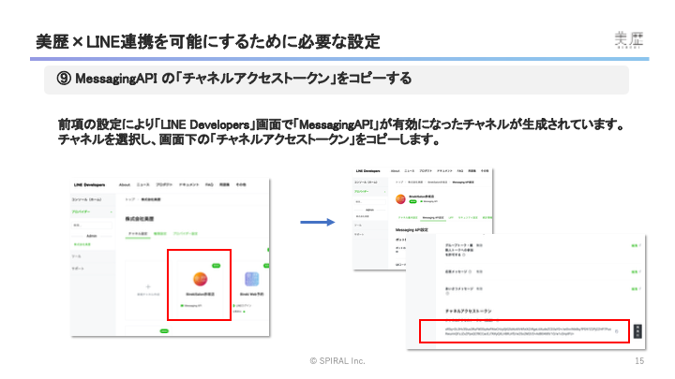Open About menu in left screenshot
This screenshot has height=379, width=675.
[126, 185]
